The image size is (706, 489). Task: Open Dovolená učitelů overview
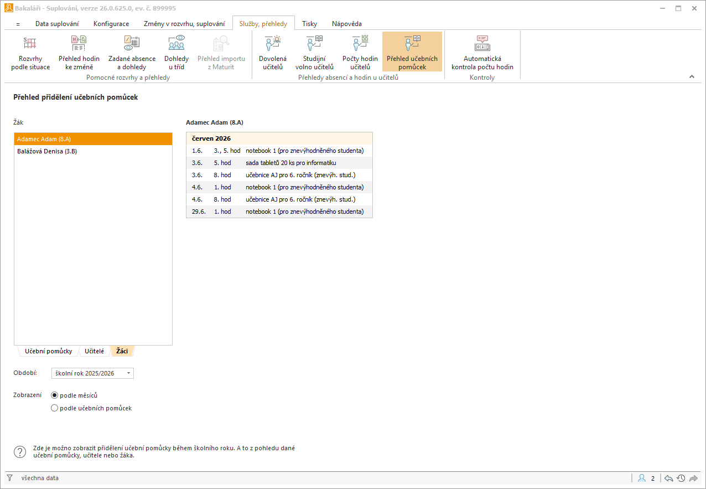coord(273,52)
